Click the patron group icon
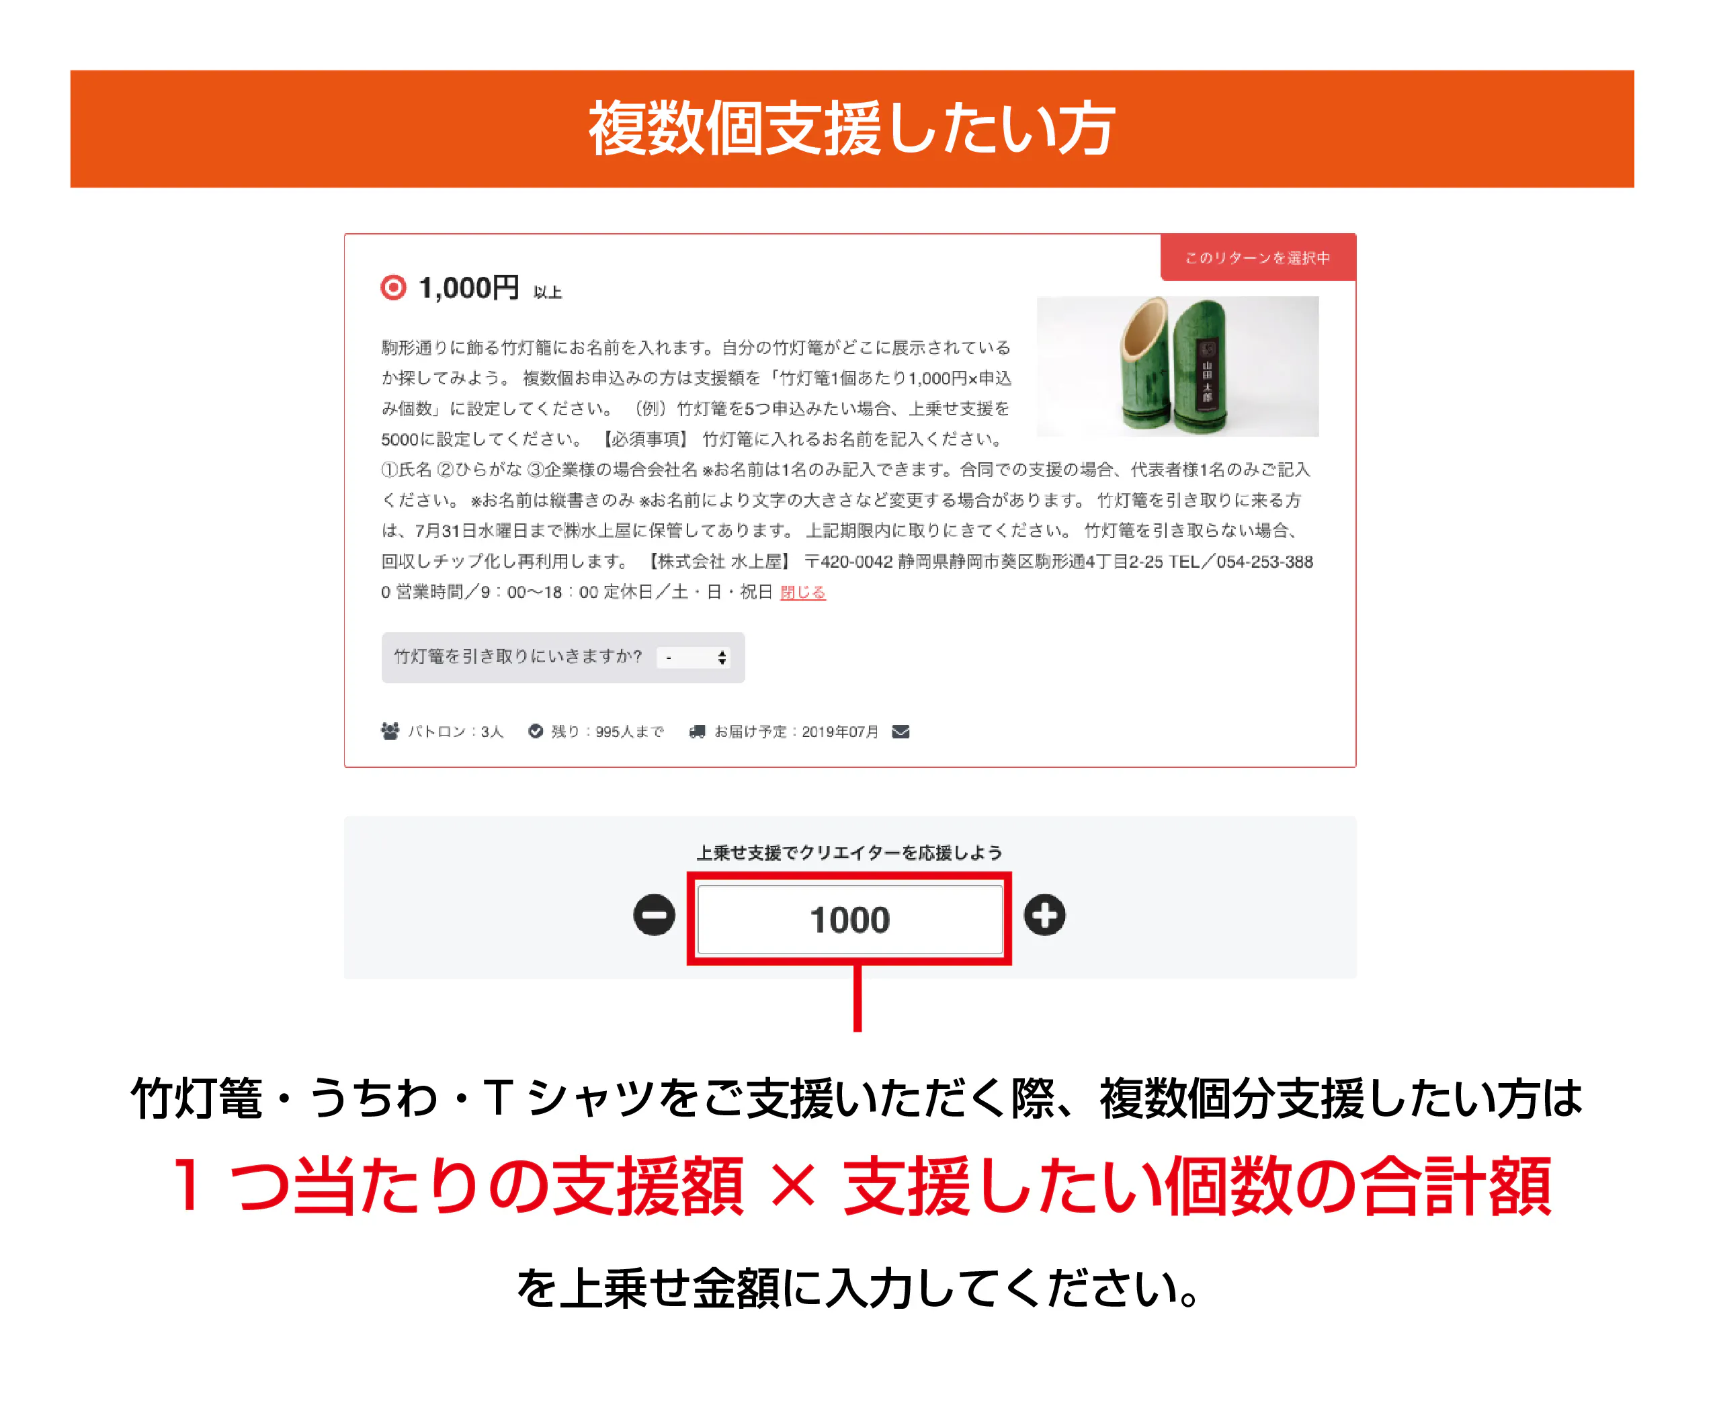1715x1421 pixels. tap(390, 731)
